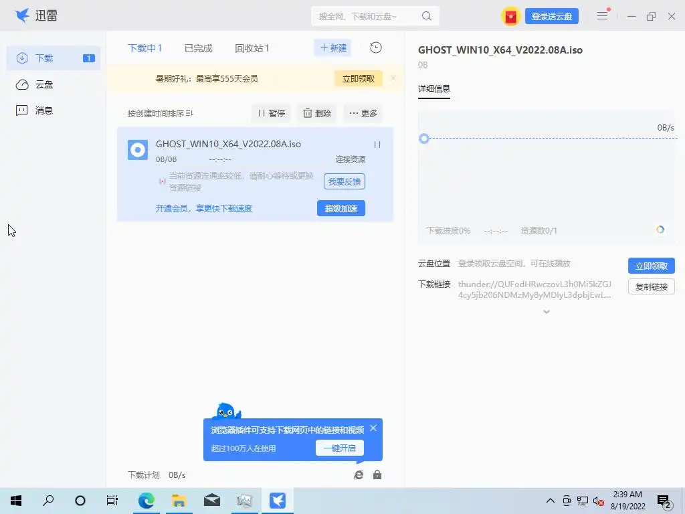The height and width of the screenshot is (514, 685).
Task: Show hidden system tray icons
Action: tap(551, 501)
